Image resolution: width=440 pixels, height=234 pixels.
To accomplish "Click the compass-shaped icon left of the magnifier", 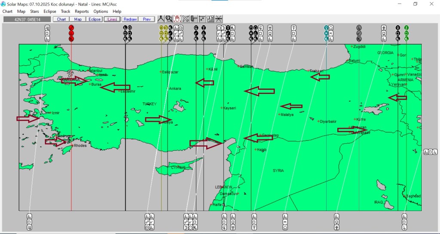I will (x=161, y=19).
